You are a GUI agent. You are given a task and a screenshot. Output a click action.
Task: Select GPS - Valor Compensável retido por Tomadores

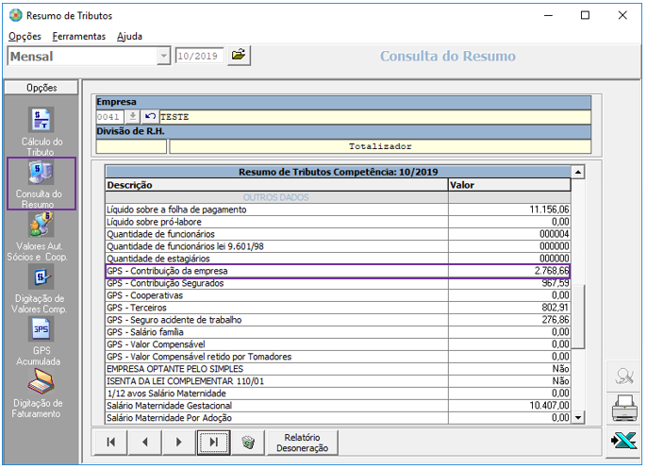338,357
